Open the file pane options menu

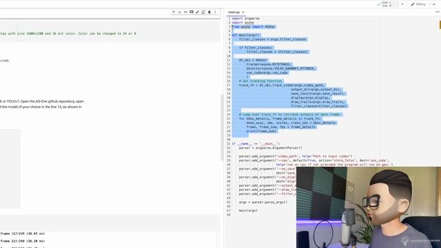[438, 12]
